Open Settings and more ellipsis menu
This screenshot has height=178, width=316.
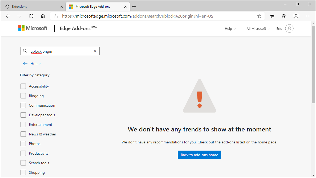[x=308, y=16]
